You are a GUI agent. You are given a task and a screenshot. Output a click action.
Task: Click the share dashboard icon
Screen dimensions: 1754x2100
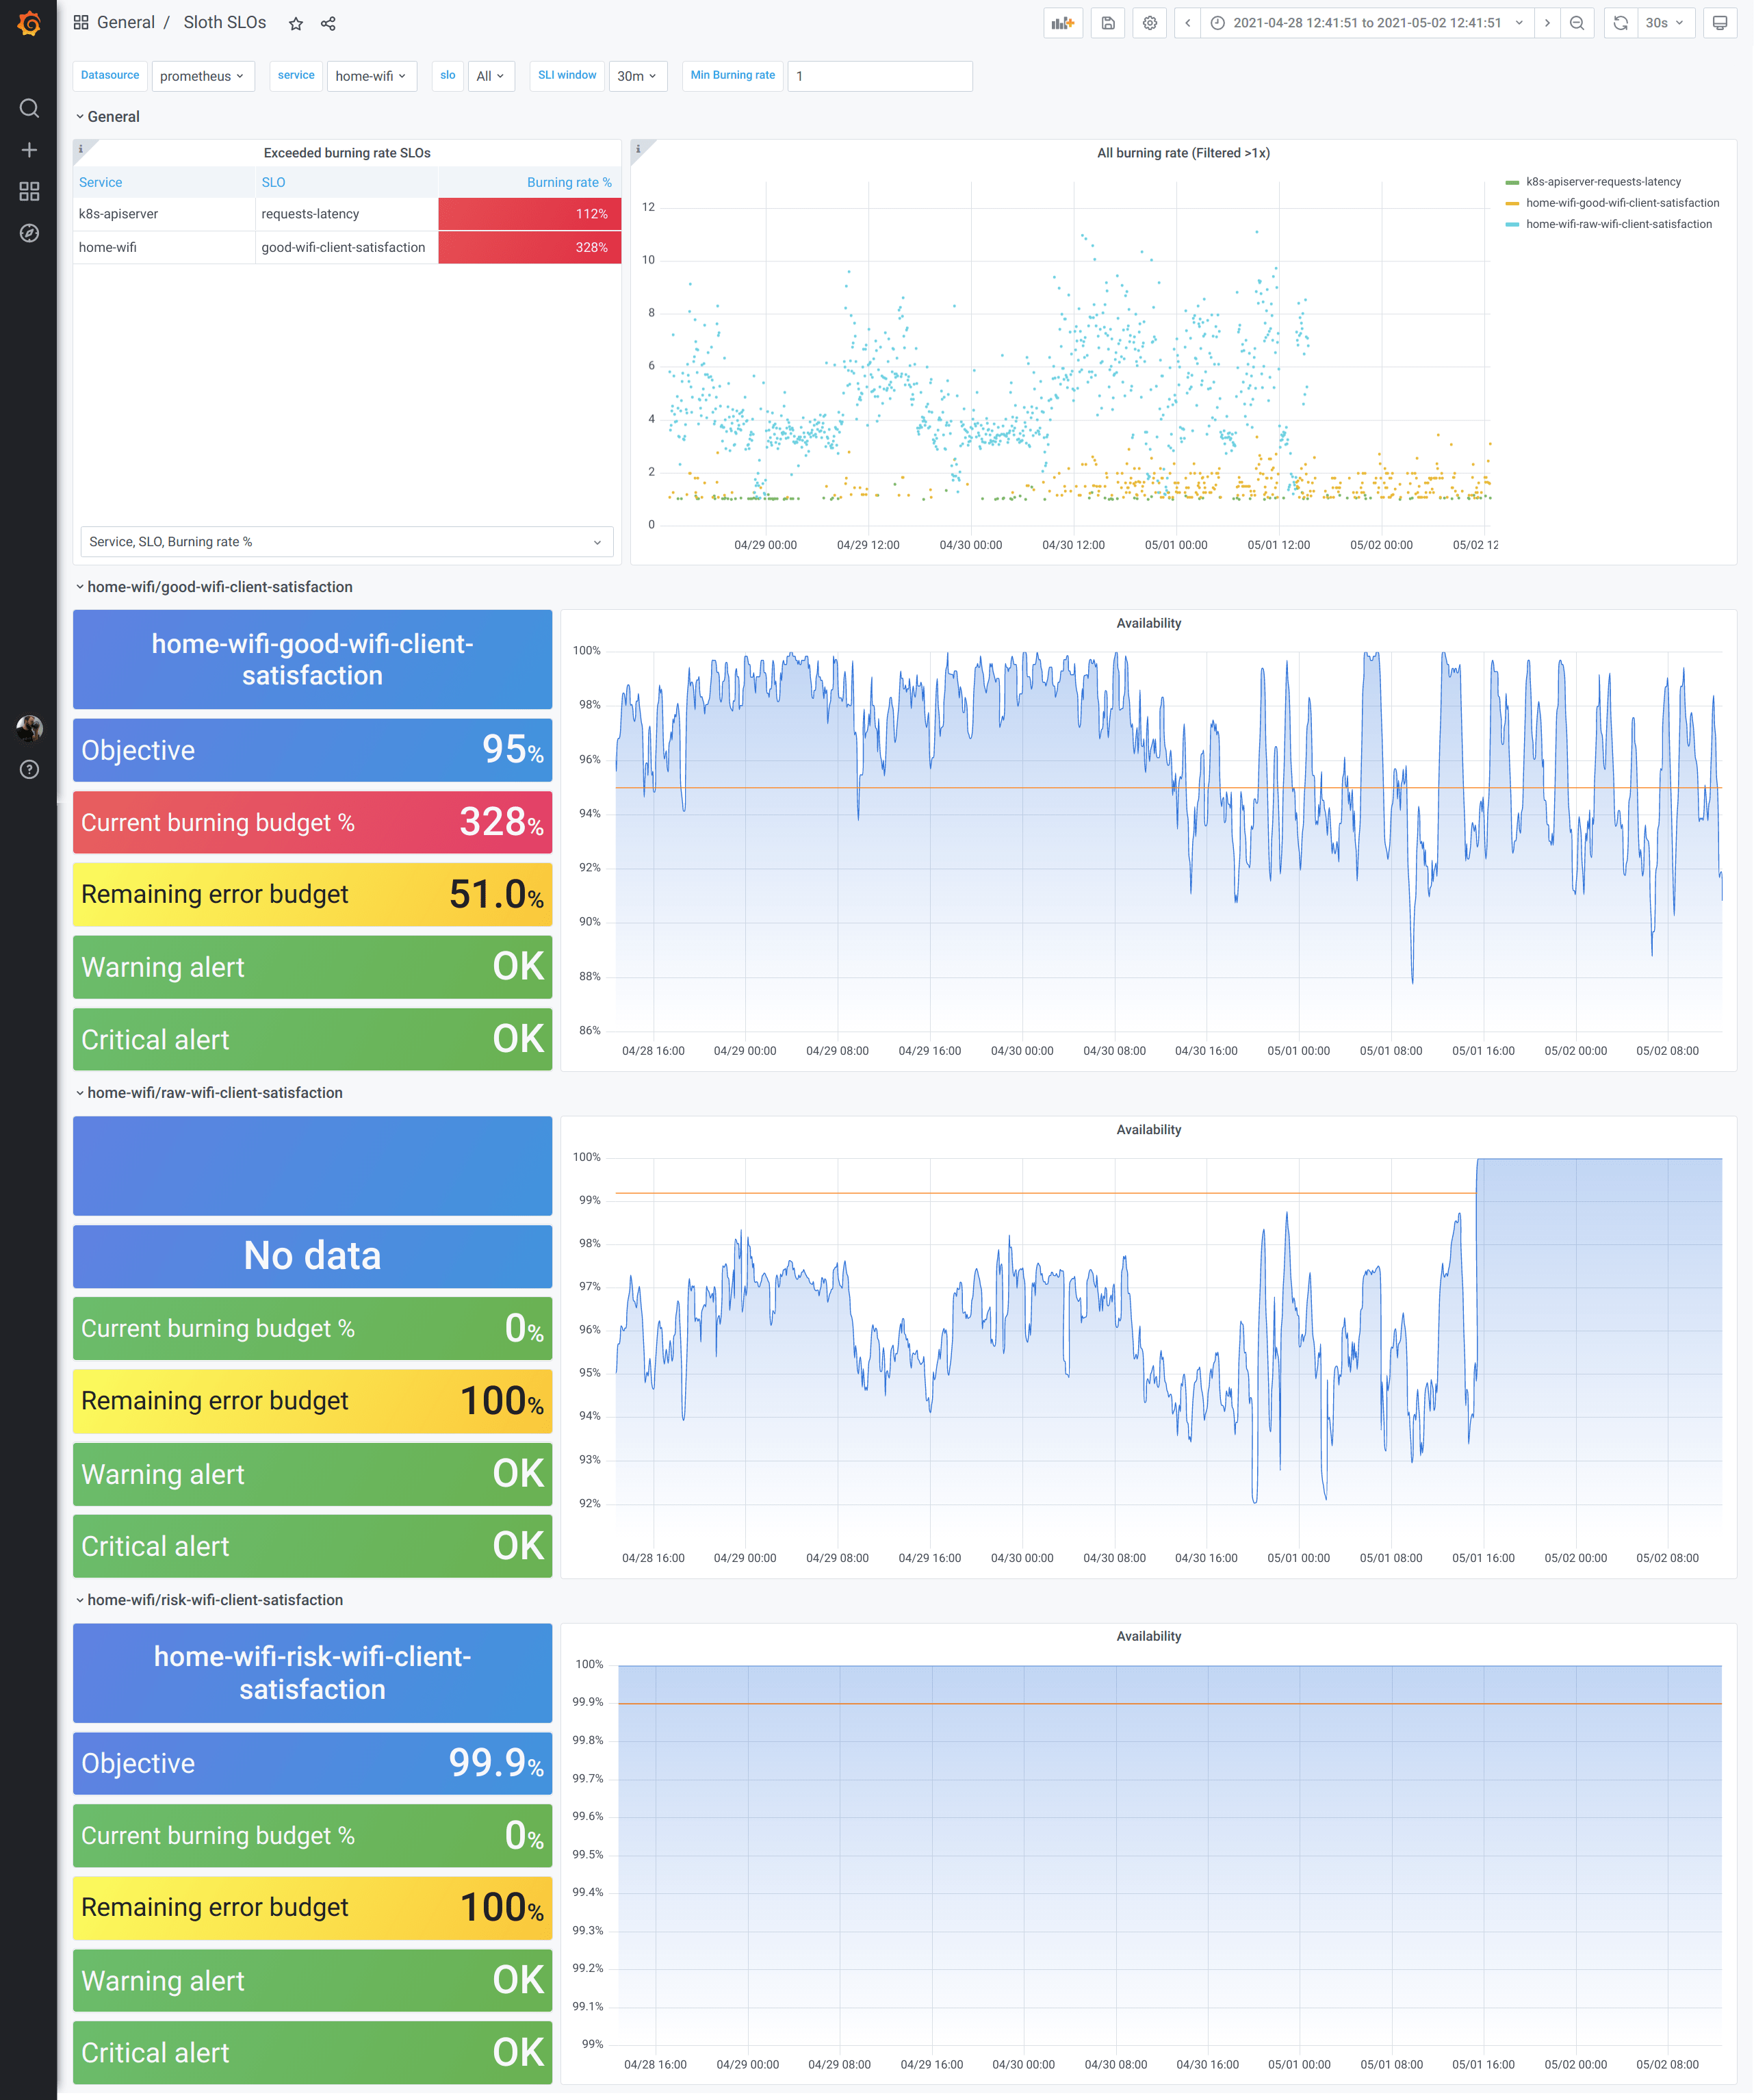(x=328, y=24)
